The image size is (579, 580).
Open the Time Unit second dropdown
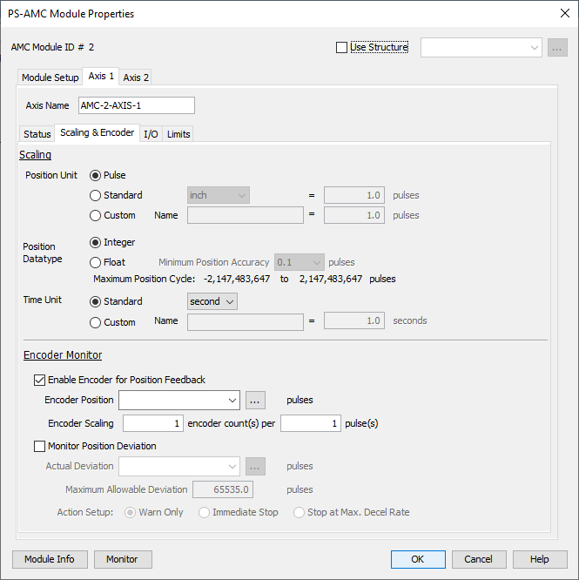[212, 301]
